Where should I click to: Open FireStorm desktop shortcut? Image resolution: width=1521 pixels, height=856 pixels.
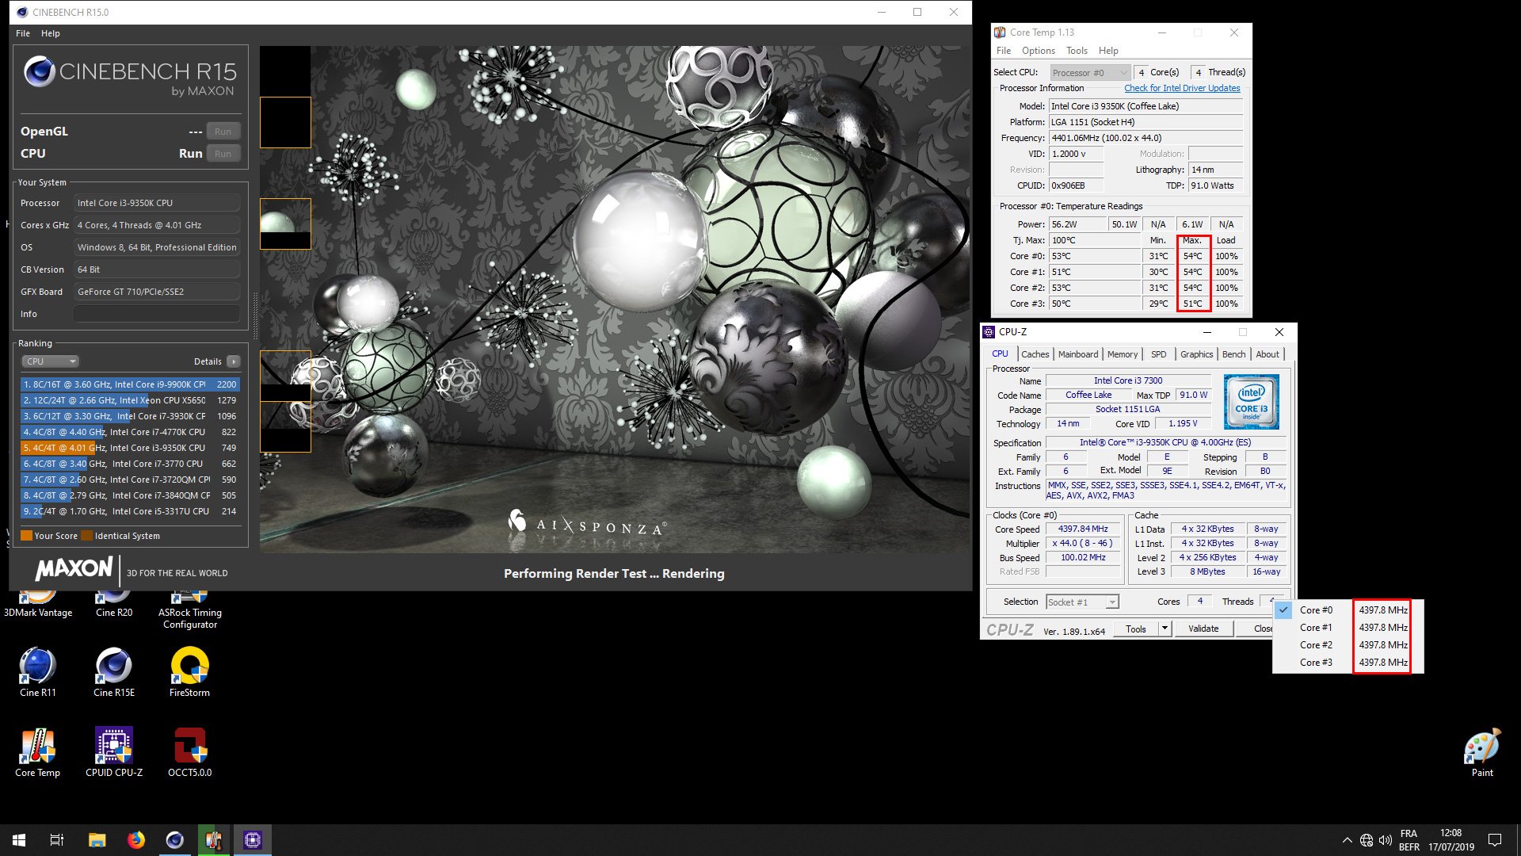point(189,673)
